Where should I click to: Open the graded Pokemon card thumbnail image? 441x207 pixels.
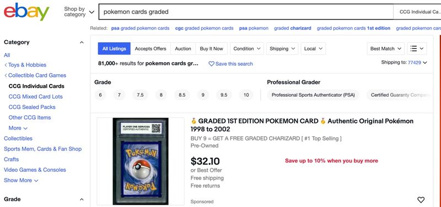coord(141,161)
